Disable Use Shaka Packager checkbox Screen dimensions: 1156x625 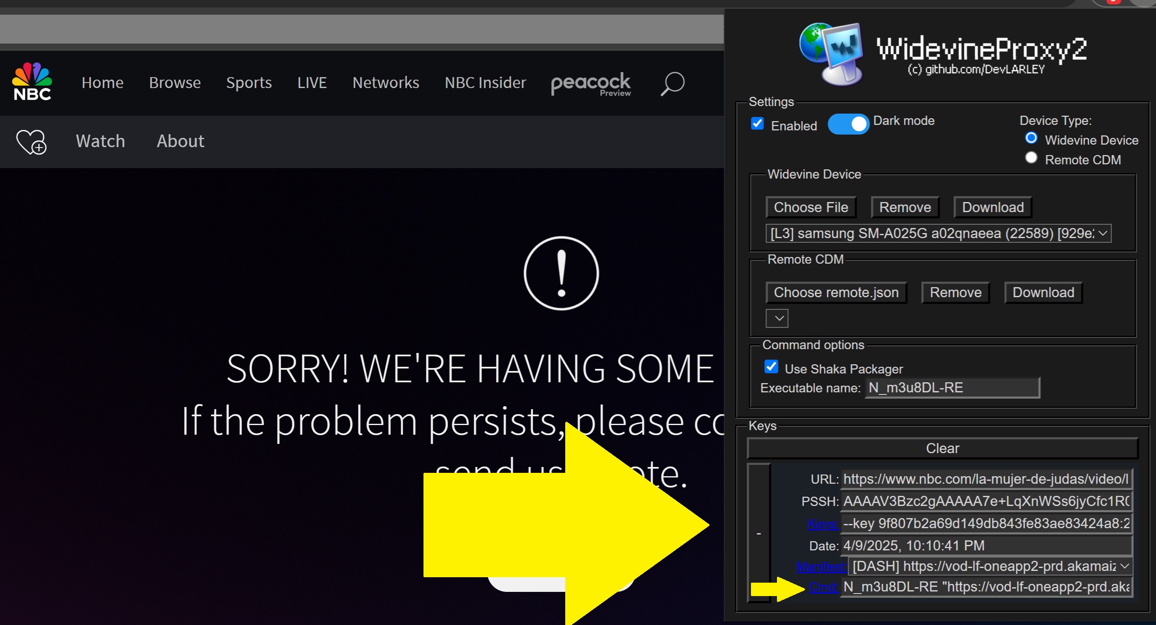click(x=771, y=366)
